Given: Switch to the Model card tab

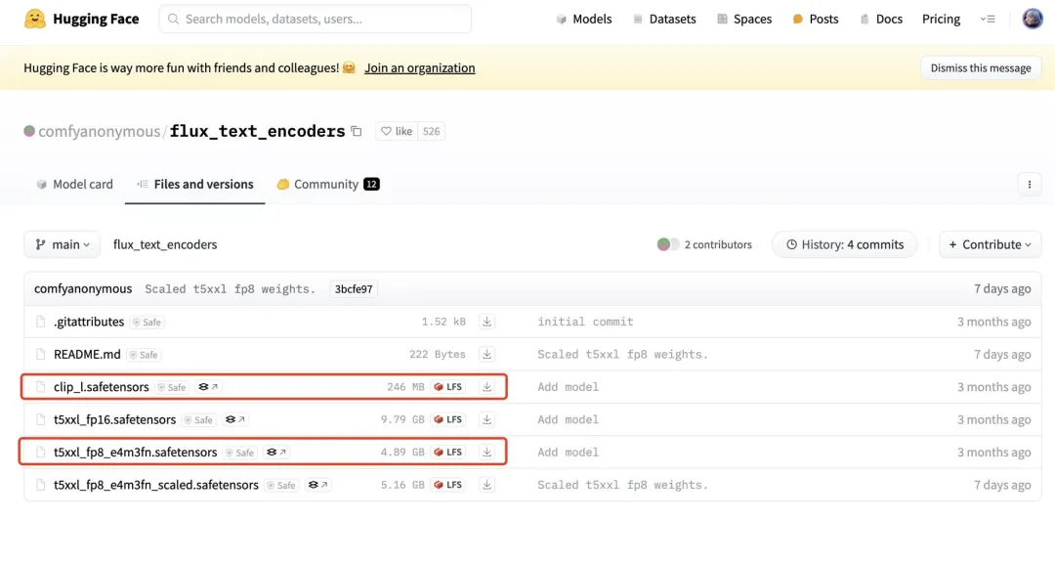Looking at the screenshot, I should (74, 184).
